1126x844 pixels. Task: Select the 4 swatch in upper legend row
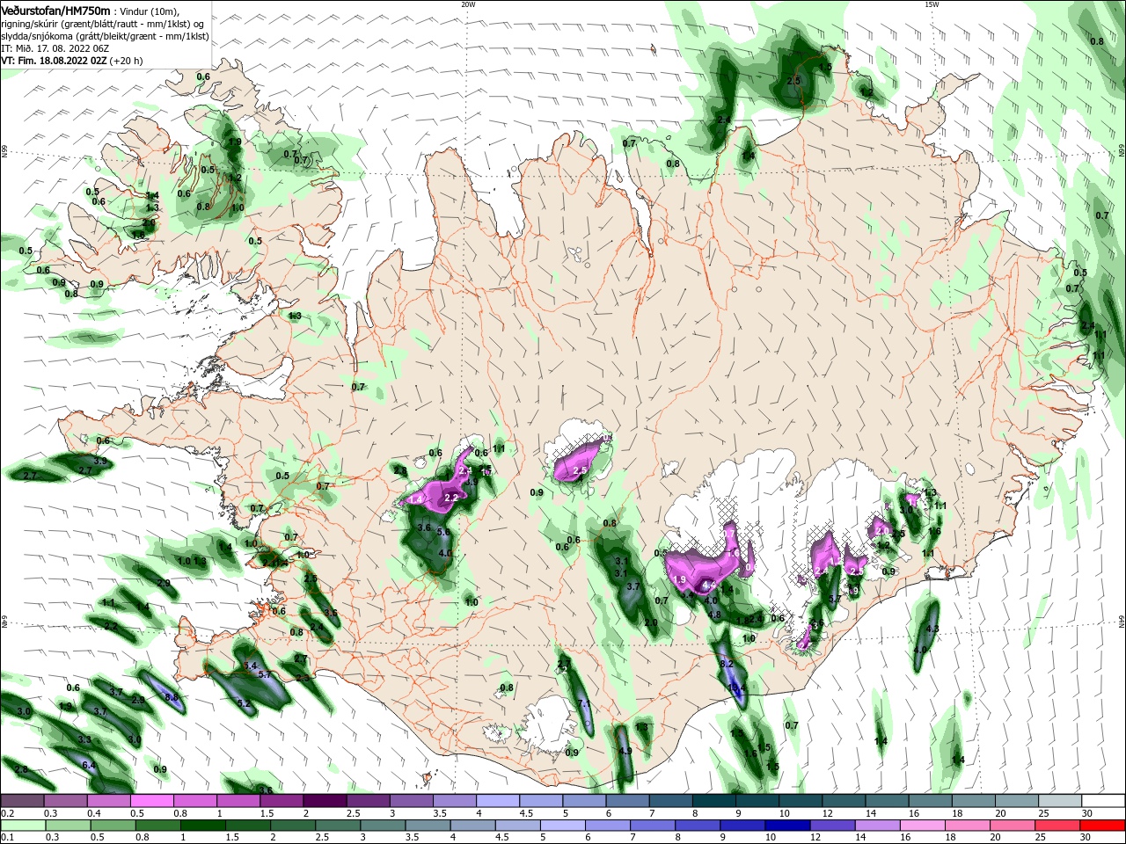point(498,800)
